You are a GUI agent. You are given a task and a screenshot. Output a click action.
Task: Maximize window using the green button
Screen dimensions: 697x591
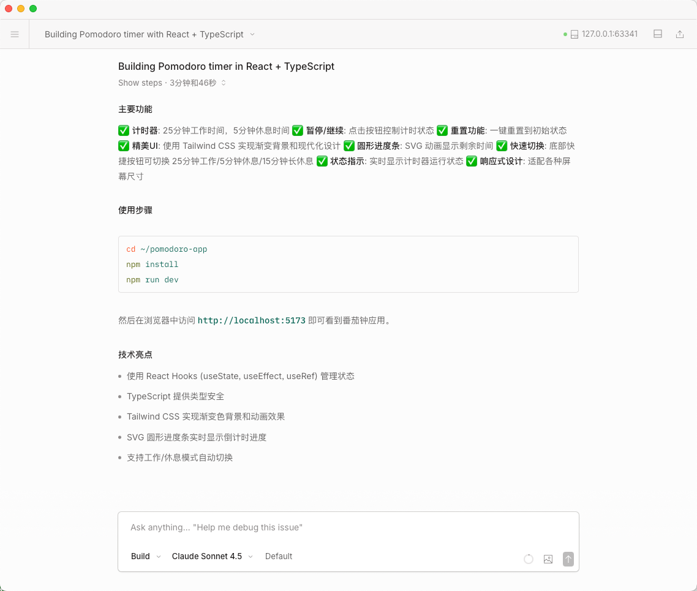pos(33,9)
